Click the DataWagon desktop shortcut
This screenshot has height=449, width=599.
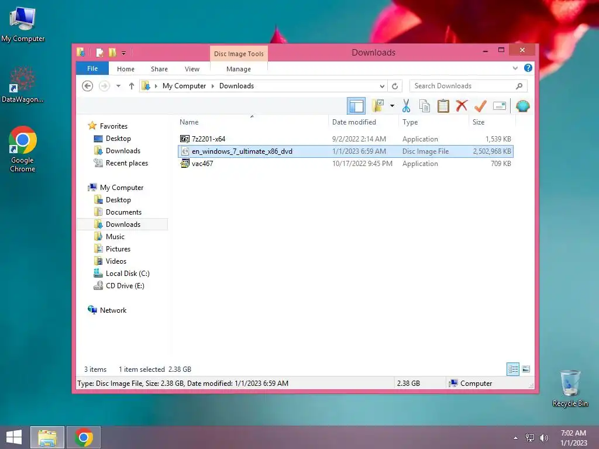pos(23,85)
